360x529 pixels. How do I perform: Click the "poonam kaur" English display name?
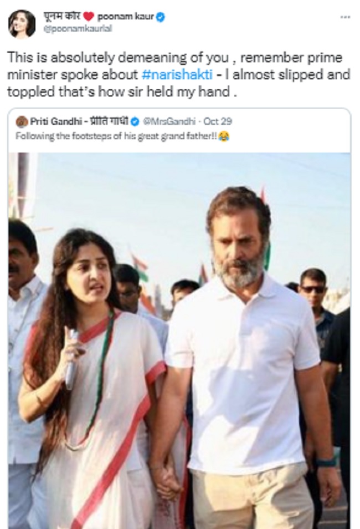coord(126,17)
